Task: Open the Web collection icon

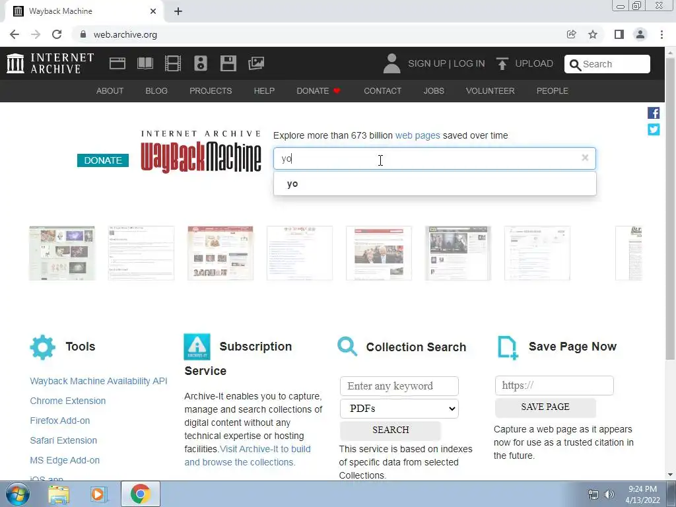Action: click(x=118, y=63)
